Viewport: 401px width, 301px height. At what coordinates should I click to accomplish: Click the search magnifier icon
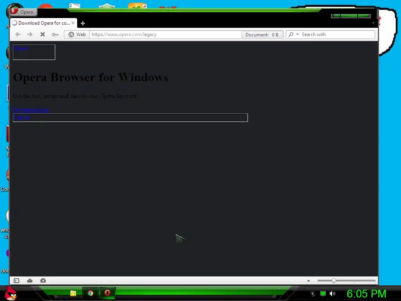click(x=291, y=34)
